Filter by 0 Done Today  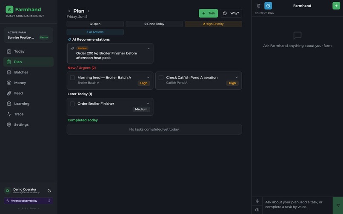point(154,24)
